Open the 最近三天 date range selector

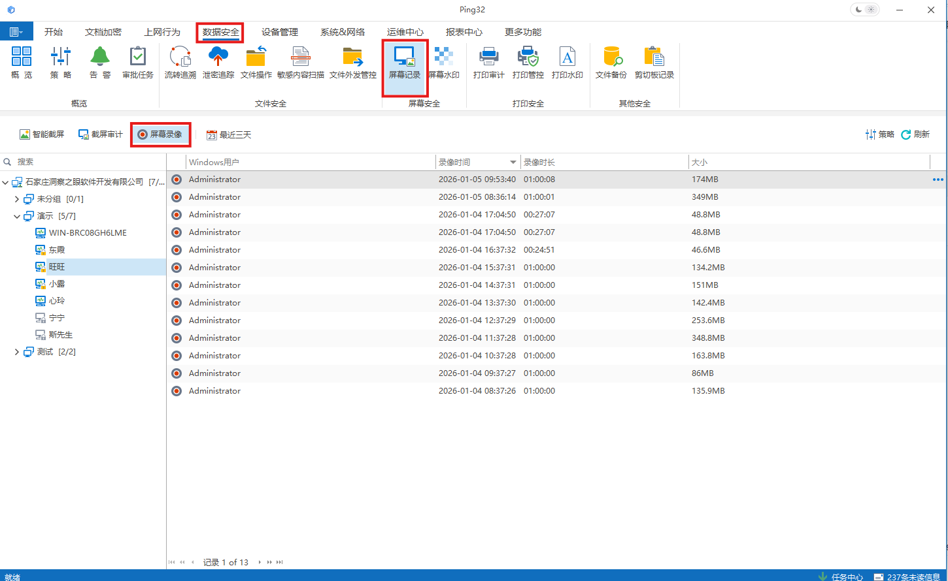(229, 135)
